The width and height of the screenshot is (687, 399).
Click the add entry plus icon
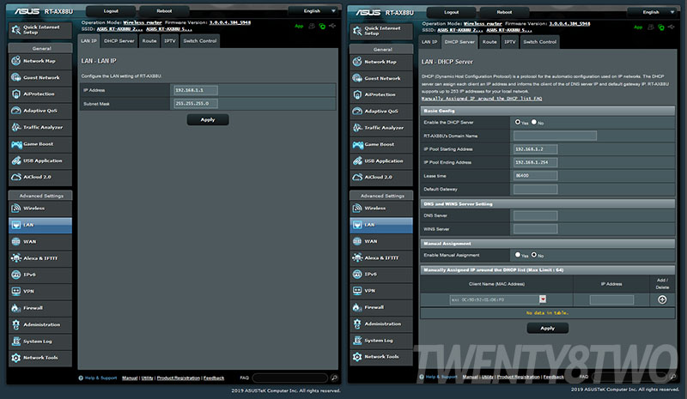click(662, 299)
